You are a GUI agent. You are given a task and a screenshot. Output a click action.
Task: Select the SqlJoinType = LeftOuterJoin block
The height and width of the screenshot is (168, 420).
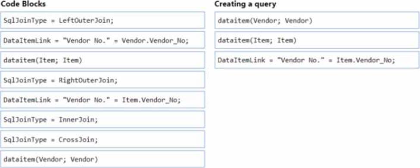pos(103,20)
